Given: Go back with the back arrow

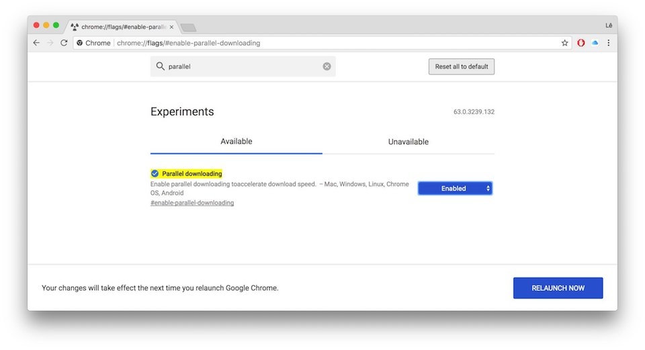Looking at the screenshot, I should [36, 43].
